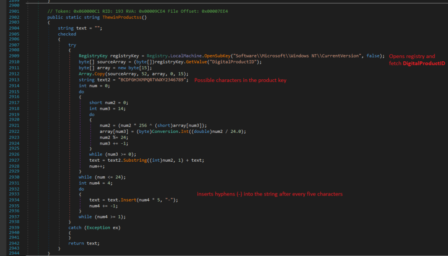Click the "checked" keyword
The height and width of the screenshot is (256, 448).
(x=67, y=34)
